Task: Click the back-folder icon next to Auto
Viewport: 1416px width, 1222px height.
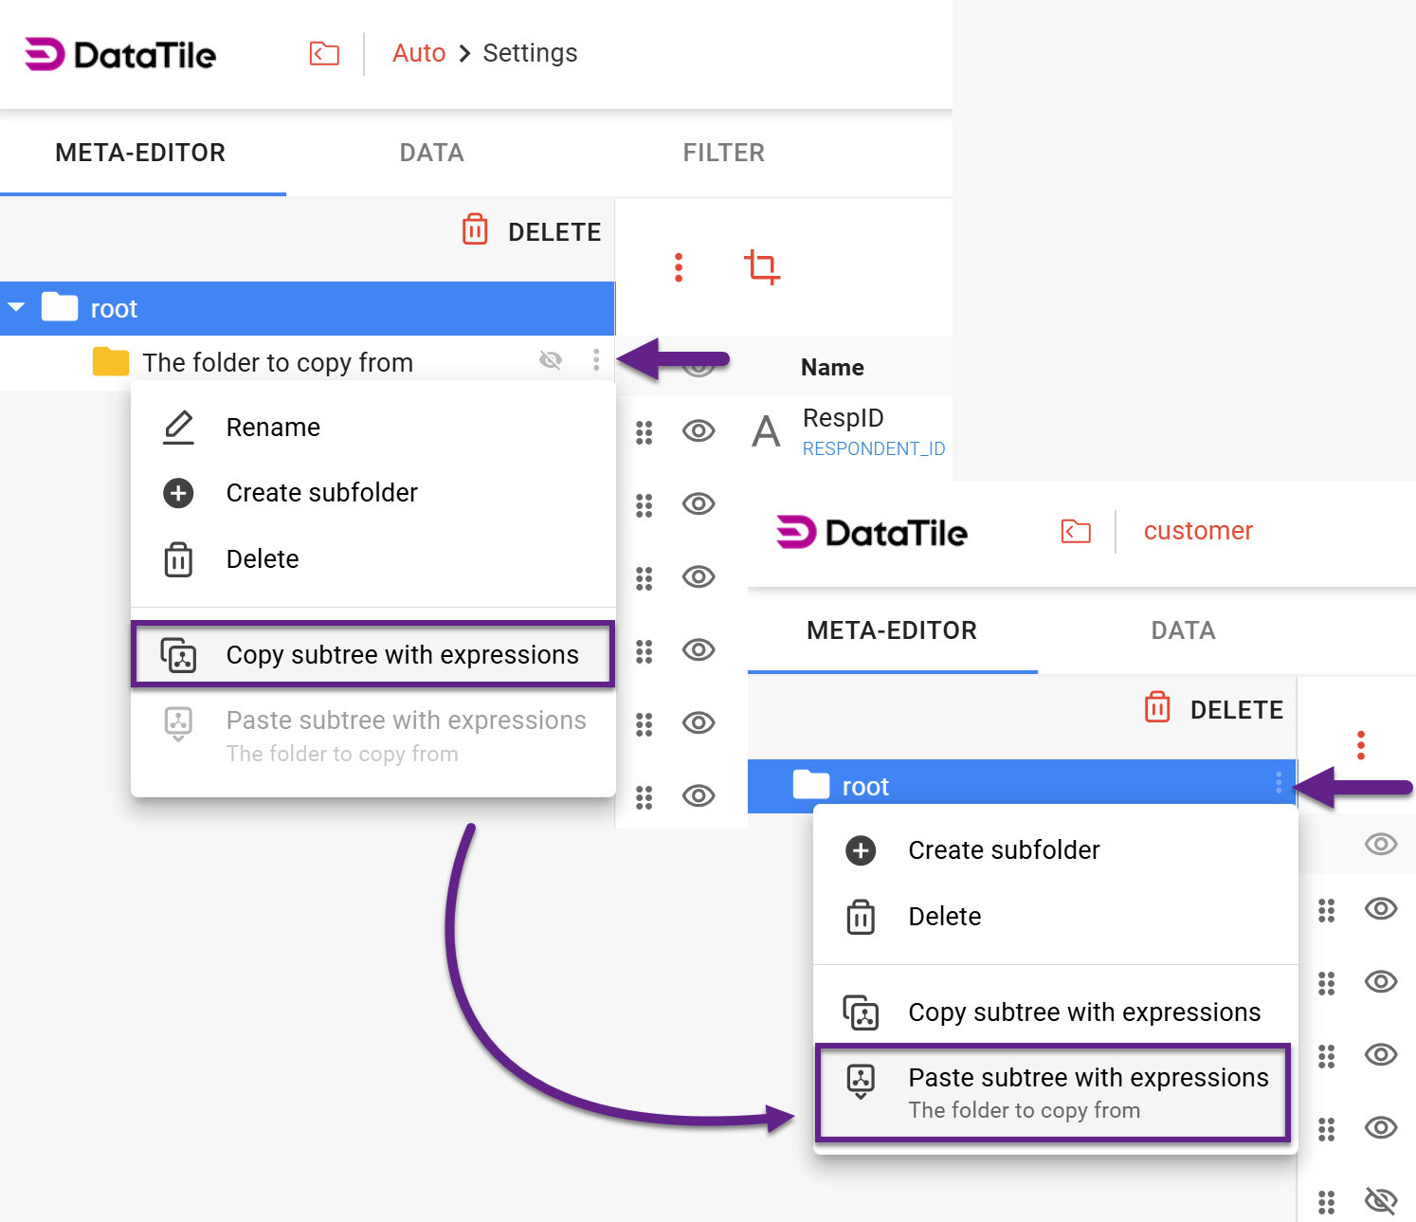Action: pyautogui.click(x=324, y=54)
